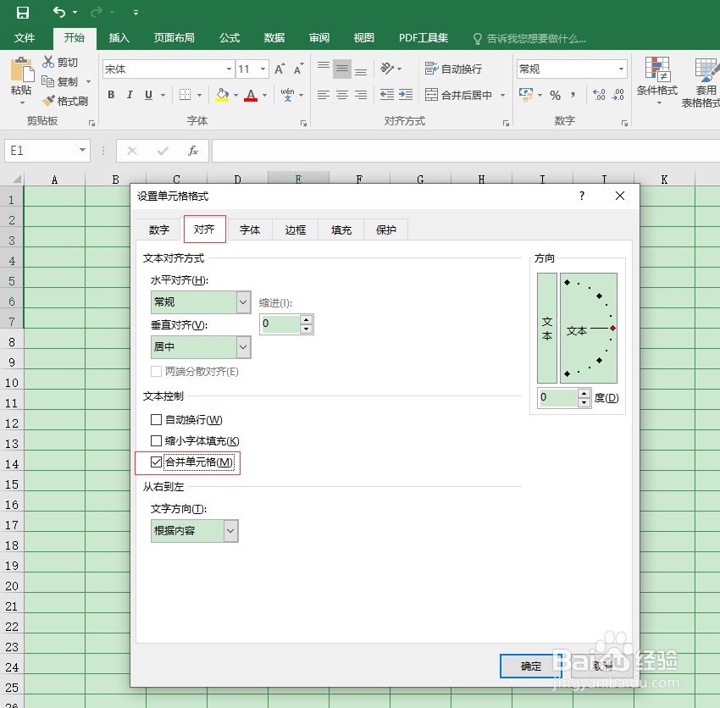
Task: Click the Undo arrow icon
Action: coord(59,12)
